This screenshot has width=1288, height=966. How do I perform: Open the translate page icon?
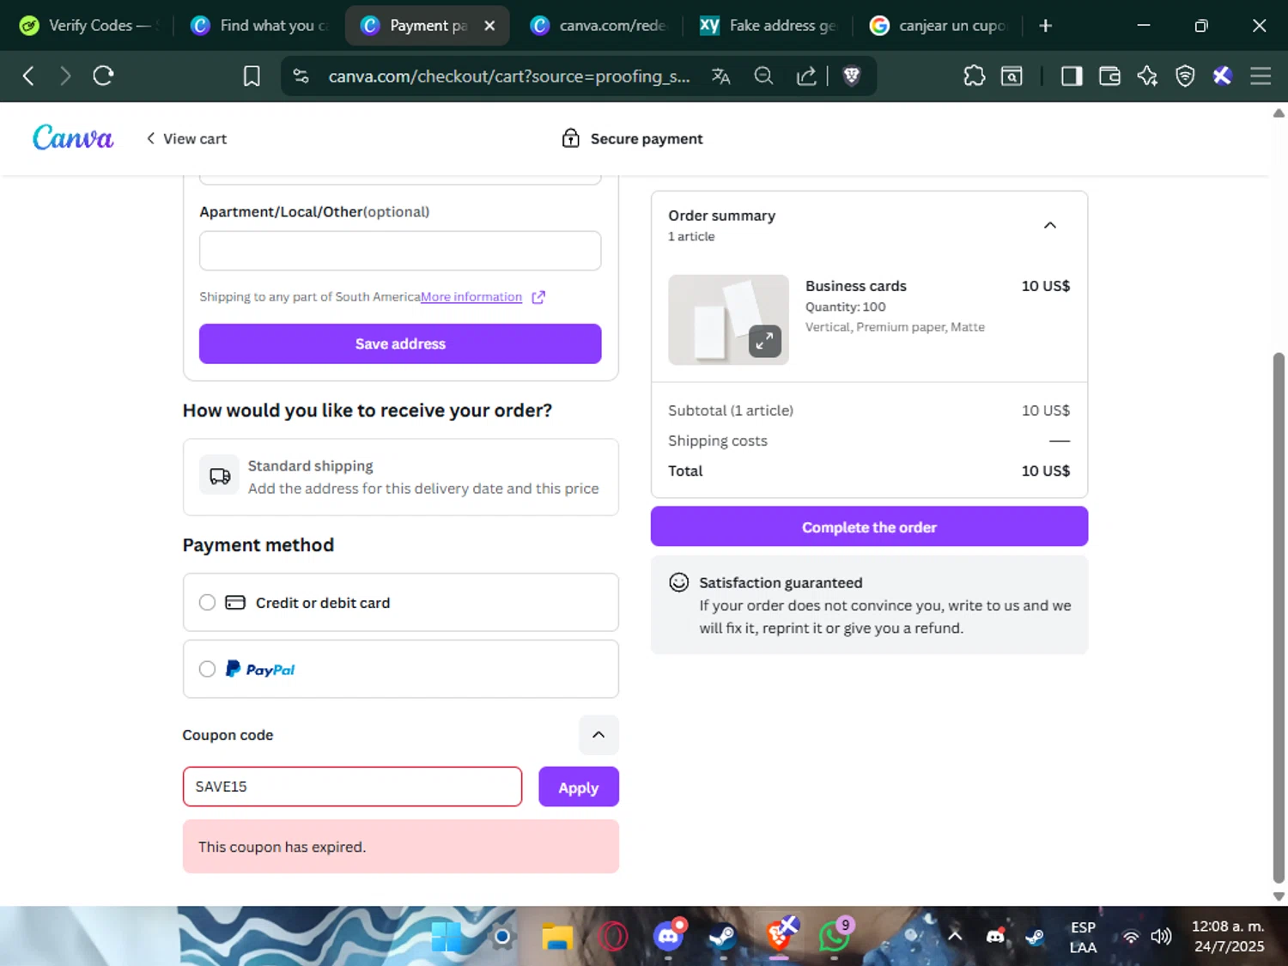coord(720,76)
